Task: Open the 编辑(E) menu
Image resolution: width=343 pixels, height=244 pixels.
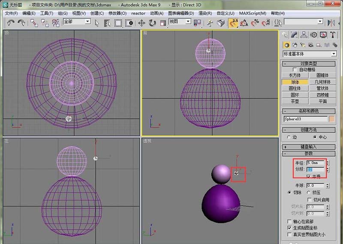Action: pyautogui.click(x=29, y=13)
